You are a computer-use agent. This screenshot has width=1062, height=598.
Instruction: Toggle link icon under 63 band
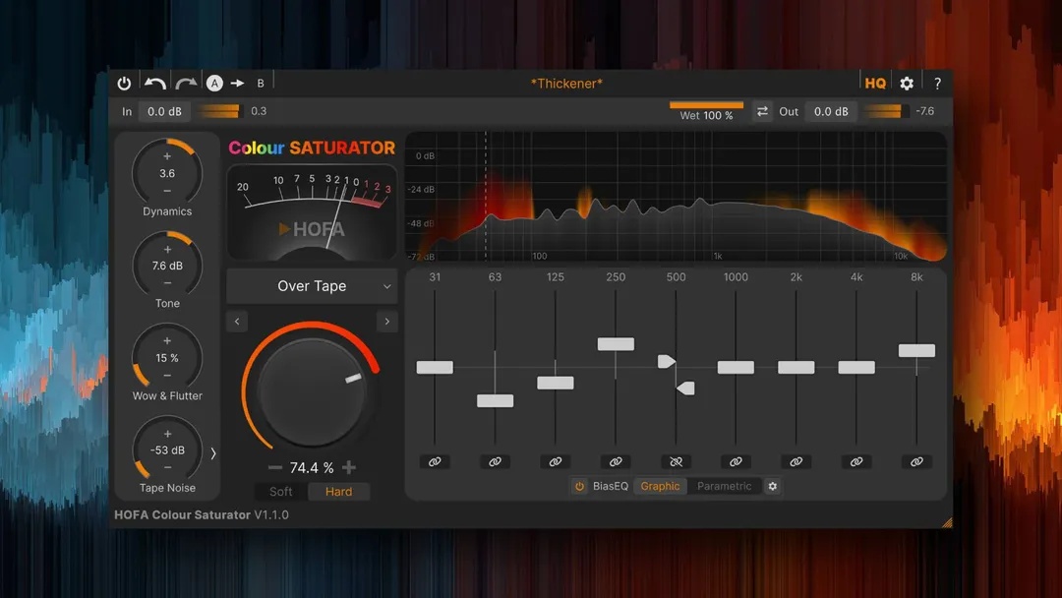tap(495, 462)
